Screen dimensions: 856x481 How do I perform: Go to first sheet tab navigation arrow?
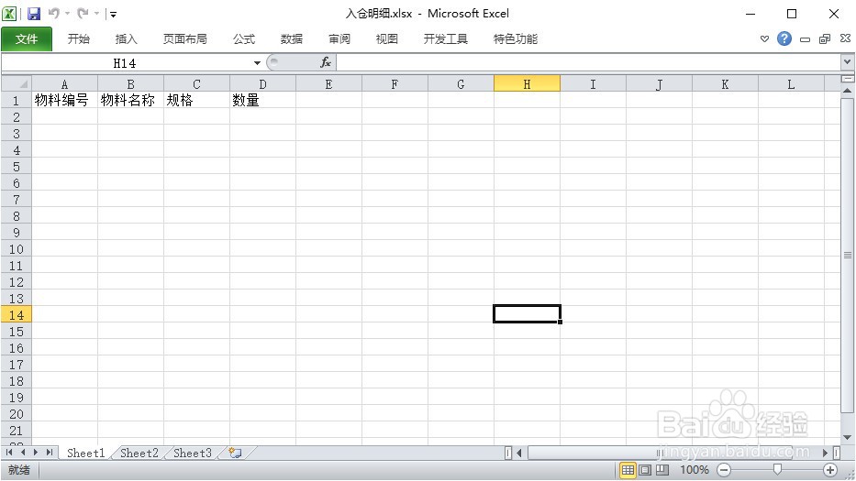[9, 452]
